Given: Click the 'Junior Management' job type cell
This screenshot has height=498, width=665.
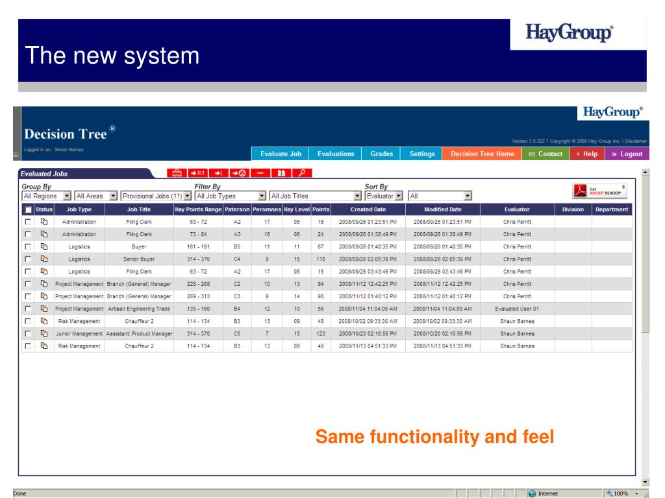Looking at the screenshot, I should point(79,334).
